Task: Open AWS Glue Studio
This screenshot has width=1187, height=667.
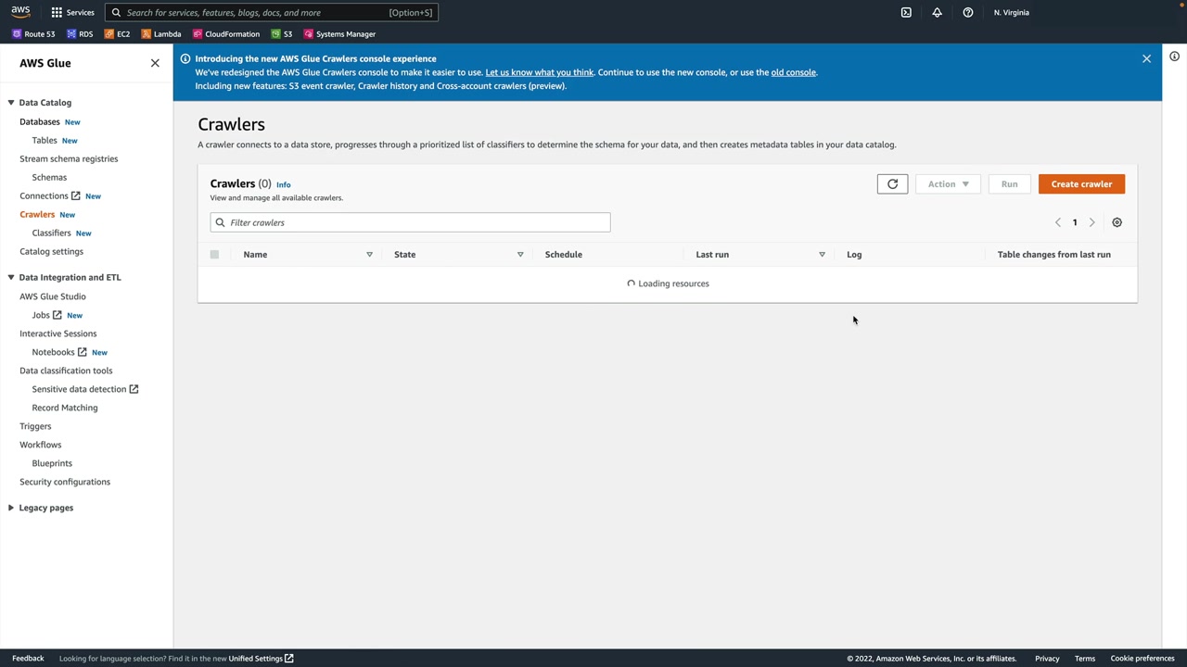Action: click(53, 296)
